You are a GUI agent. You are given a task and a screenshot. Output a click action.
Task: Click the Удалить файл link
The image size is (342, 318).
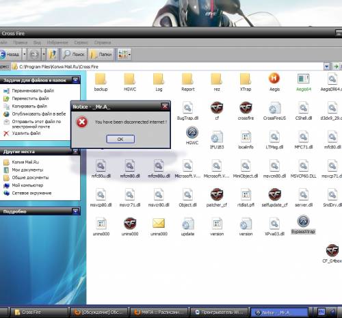tap(26, 133)
